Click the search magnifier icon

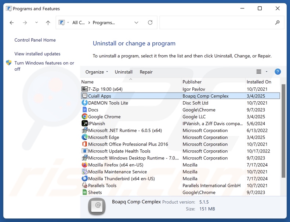point(277,22)
